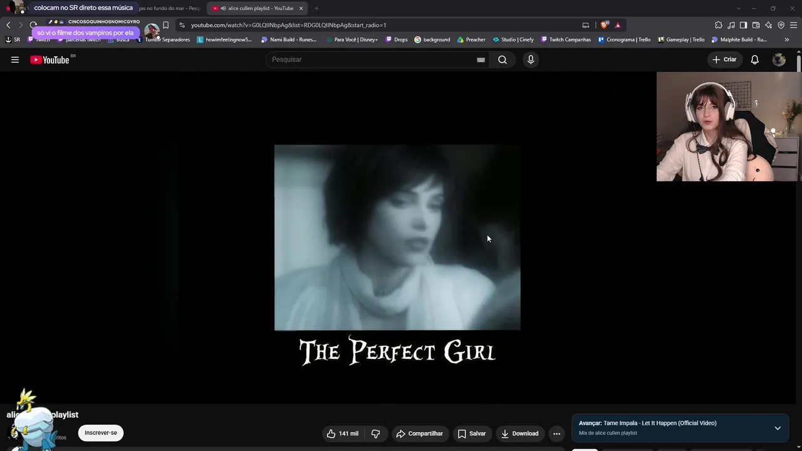Open the howimfeelingnow5 bookmark

(224, 39)
